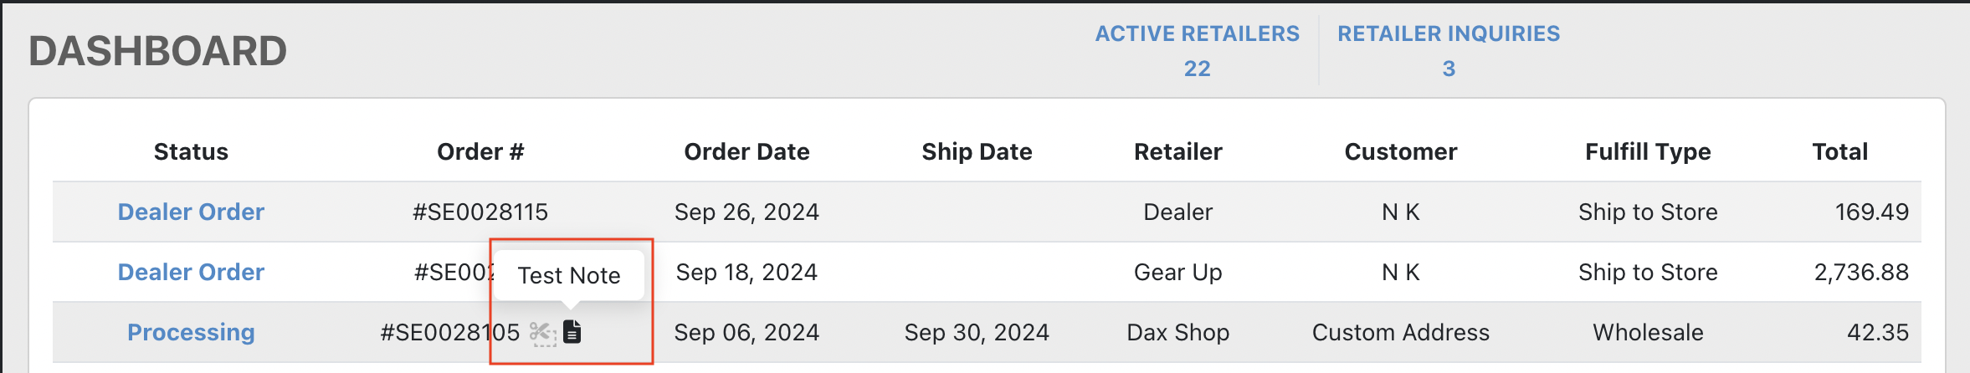1970x373 pixels.
Task: Open the second Dealer Order status link
Action: coord(191,272)
